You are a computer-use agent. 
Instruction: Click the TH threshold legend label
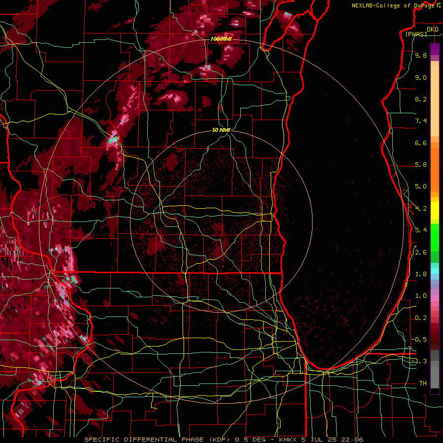pyautogui.click(x=423, y=383)
